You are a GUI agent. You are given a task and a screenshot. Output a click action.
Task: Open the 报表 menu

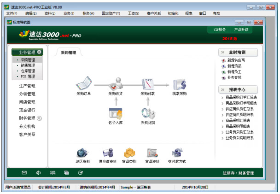tap(189, 13)
